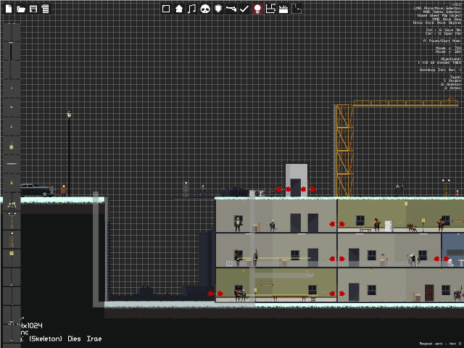Viewport: 464px width, 348px height.
Task: Select the parked black car
Action: pos(37,190)
